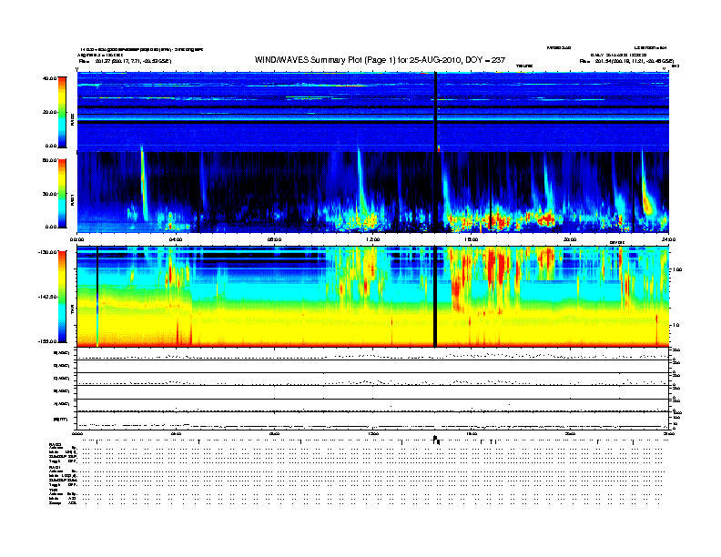The height and width of the screenshot is (557, 721).
Task: Click the RAD1 vertical axis label
Action: 72,199
